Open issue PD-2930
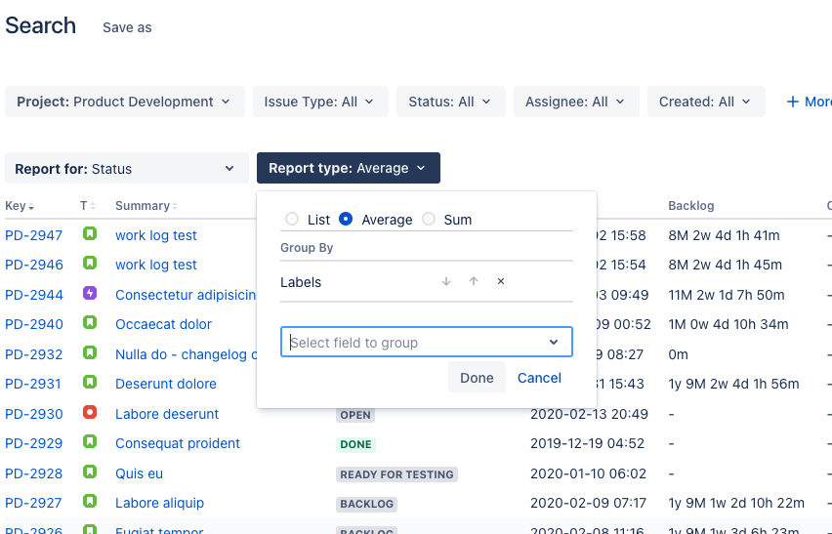The width and height of the screenshot is (832, 534). [x=34, y=414]
